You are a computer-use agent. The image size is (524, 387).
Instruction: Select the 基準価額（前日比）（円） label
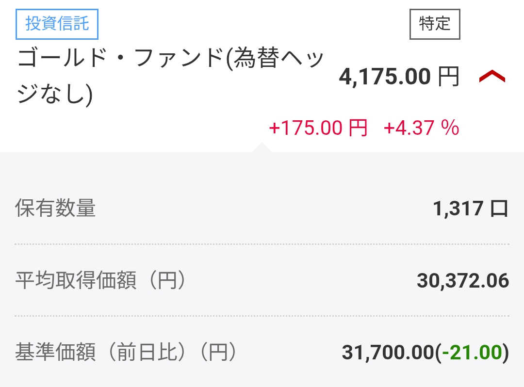coord(126,352)
